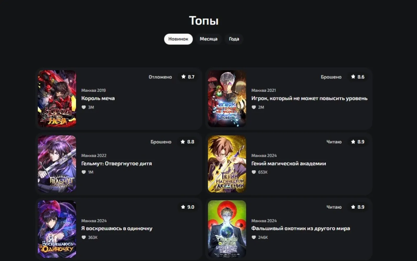Click the star rating 9.0 badge

188,207
